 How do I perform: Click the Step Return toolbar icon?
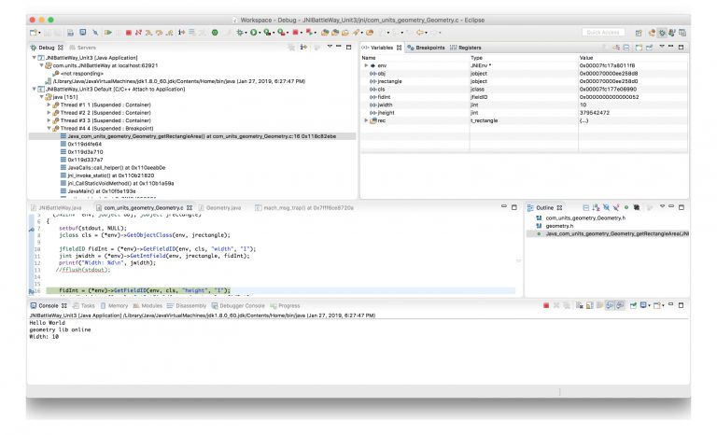point(170,33)
